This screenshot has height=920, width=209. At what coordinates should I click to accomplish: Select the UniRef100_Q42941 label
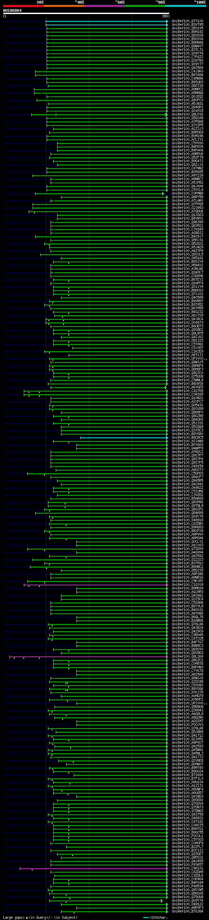click(x=187, y=484)
